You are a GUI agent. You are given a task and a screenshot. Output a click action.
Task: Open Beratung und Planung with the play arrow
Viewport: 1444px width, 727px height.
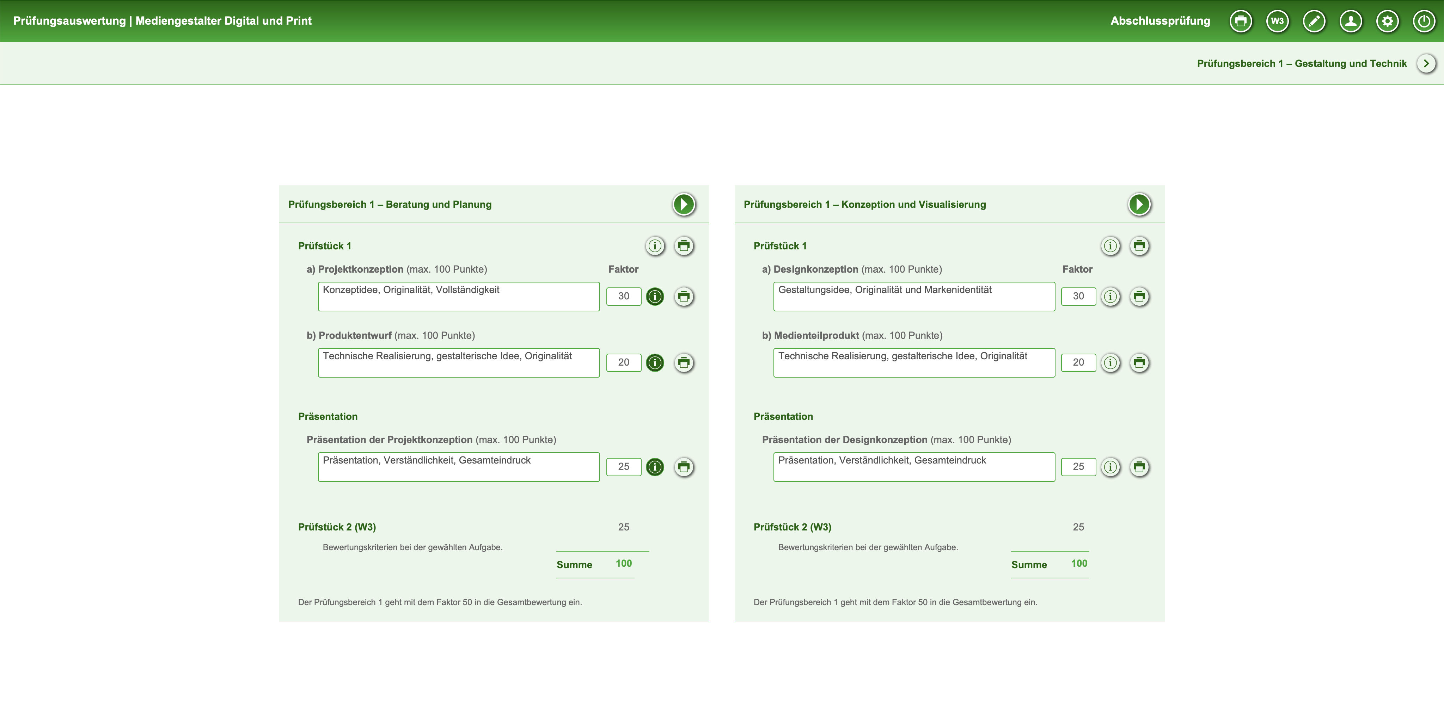684,204
